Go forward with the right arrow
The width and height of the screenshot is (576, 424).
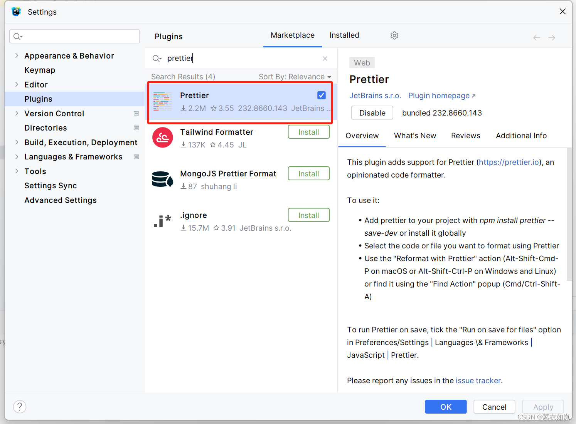552,38
